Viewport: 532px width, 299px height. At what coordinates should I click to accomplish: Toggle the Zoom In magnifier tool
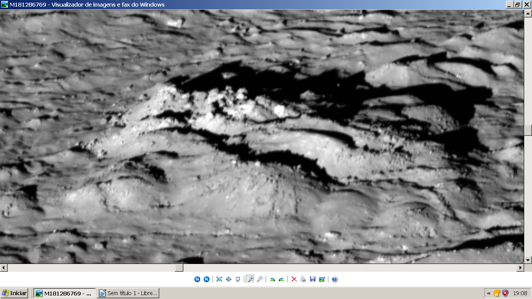coord(250,279)
